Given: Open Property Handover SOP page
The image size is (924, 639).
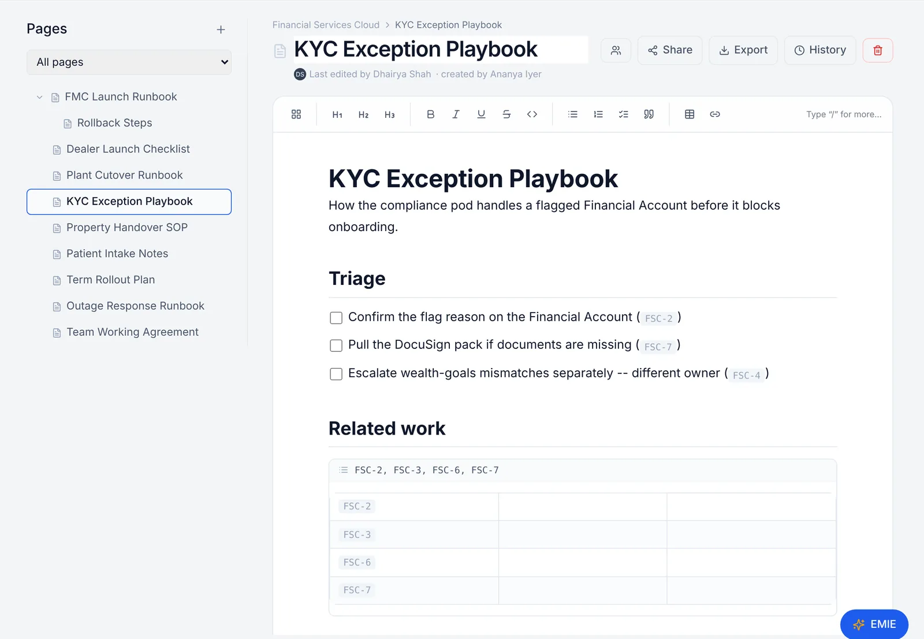Looking at the screenshot, I should (127, 228).
